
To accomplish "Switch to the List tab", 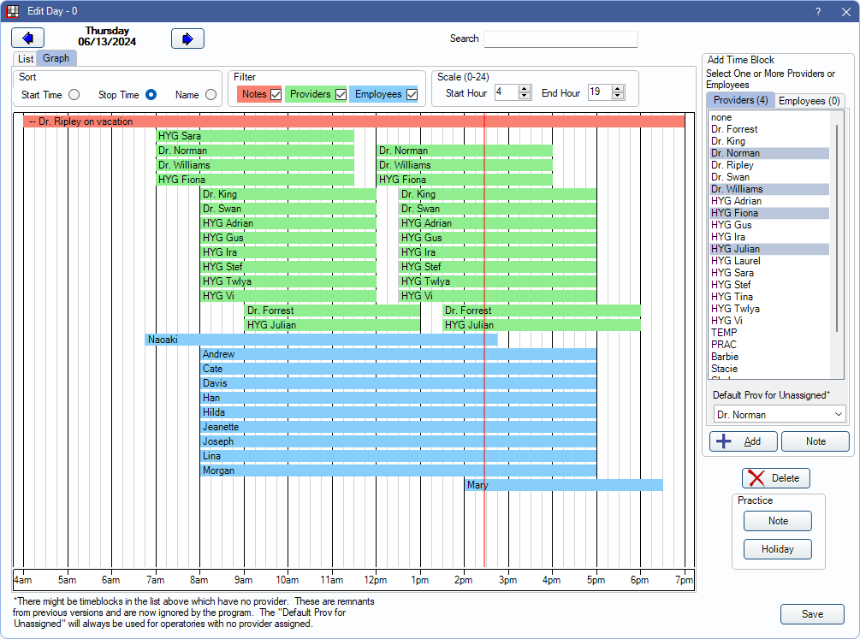I will (x=25, y=58).
